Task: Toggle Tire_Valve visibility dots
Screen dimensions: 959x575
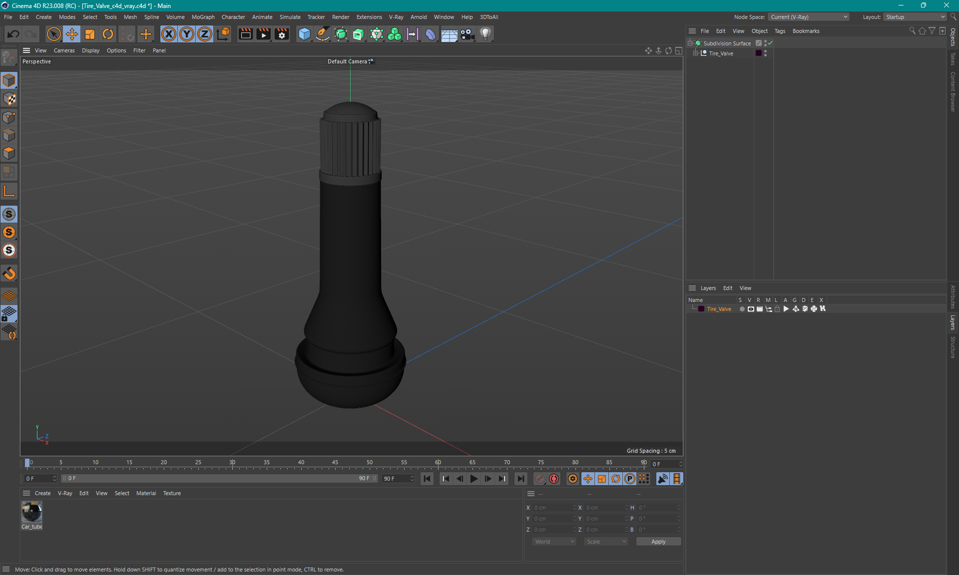Action: (765, 53)
